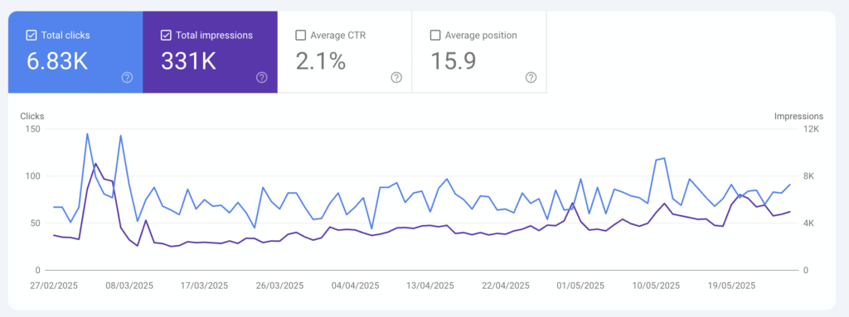Select the 6.83K total clicks card
The image size is (849, 317).
click(75, 52)
